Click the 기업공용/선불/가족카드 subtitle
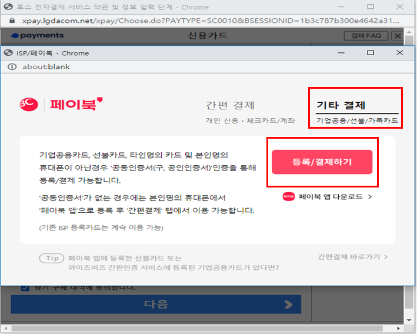417x335 pixels. coord(357,120)
